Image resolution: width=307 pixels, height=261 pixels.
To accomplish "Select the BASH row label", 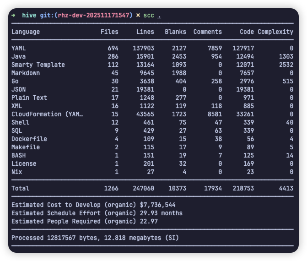I will click(19, 155).
